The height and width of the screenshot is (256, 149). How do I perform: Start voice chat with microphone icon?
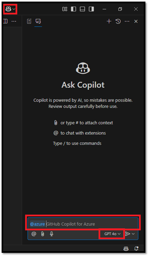click(51, 234)
